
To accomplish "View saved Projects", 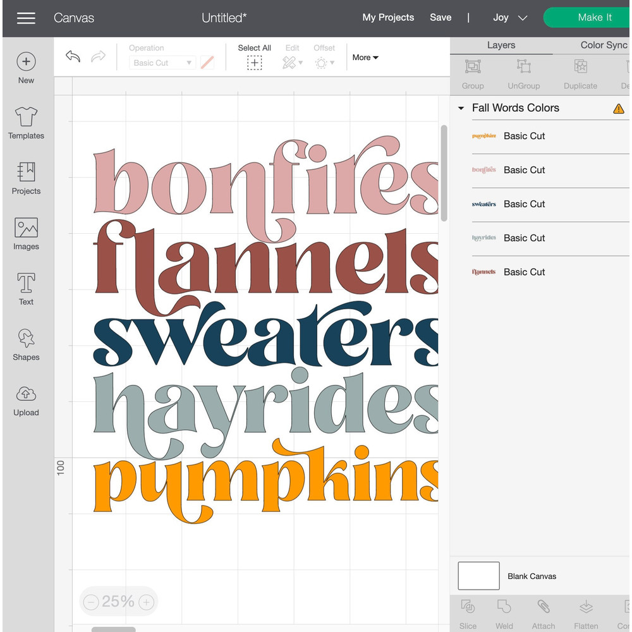I will pyautogui.click(x=26, y=179).
